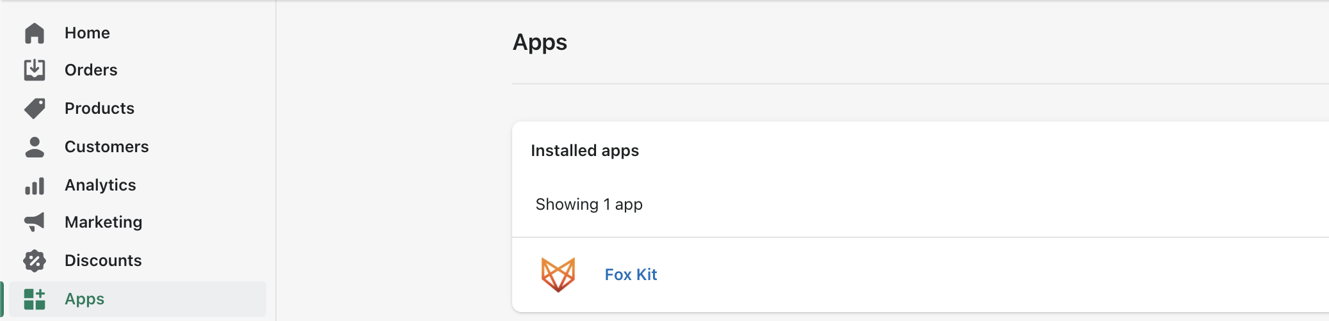Click the green Apps grid icon
Image resolution: width=1329 pixels, height=321 pixels.
35,299
